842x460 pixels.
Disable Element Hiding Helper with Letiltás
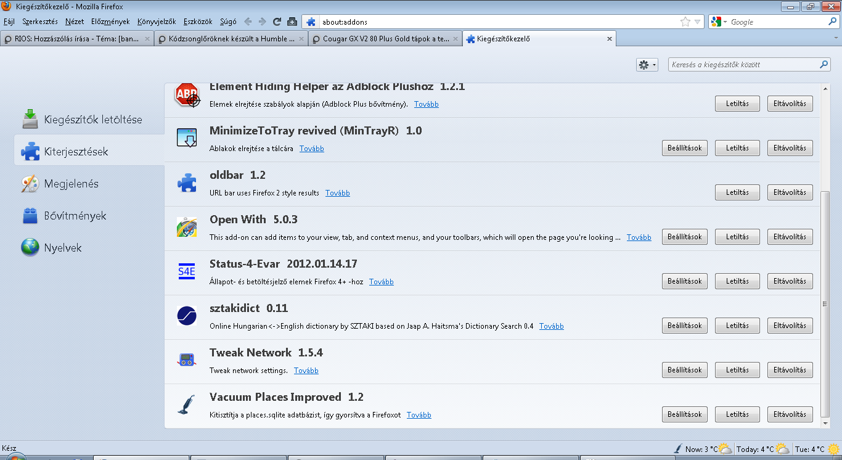pos(737,104)
